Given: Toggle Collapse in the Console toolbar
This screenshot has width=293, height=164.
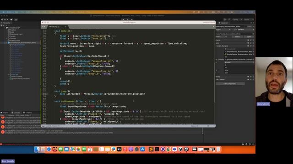Looking at the screenshot, I should coord(11,115).
